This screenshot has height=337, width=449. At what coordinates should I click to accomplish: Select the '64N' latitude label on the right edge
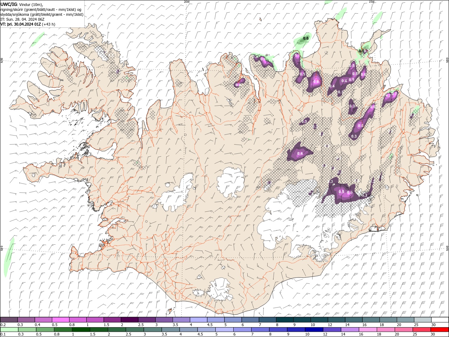(x=447, y=248)
